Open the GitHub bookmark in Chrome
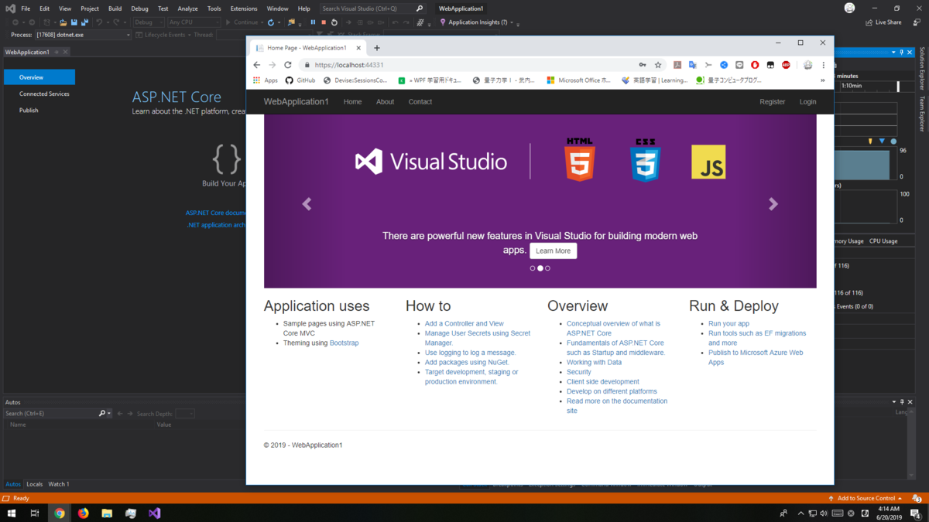The width and height of the screenshot is (929, 522). (300, 80)
